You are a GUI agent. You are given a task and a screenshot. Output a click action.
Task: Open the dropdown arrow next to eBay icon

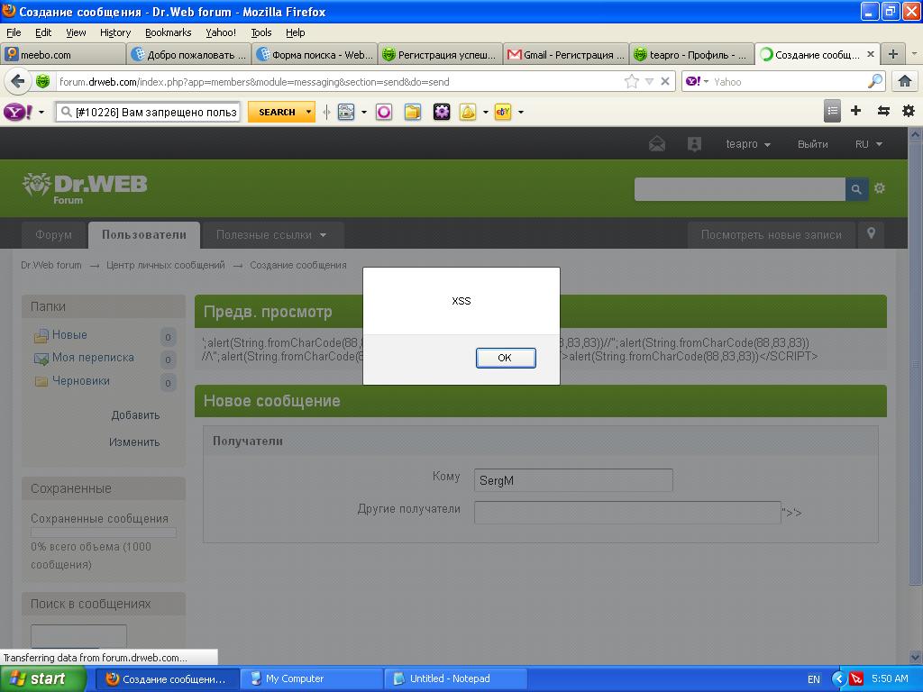[x=520, y=112]
